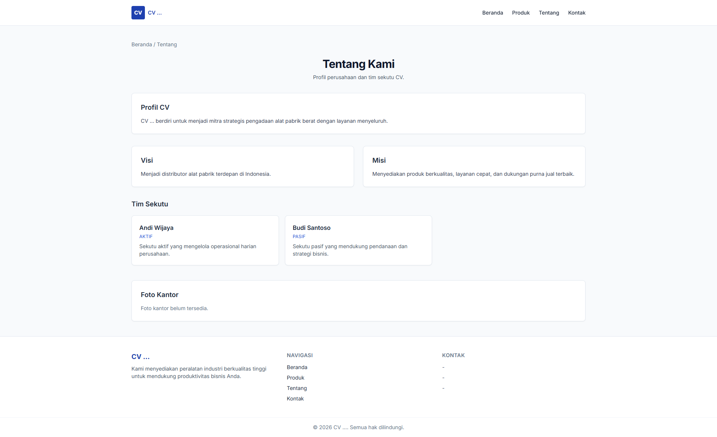This screenshot has width=717, height=437.
Task: Open Tentang link in footer navigation
Action: point(297,388)
